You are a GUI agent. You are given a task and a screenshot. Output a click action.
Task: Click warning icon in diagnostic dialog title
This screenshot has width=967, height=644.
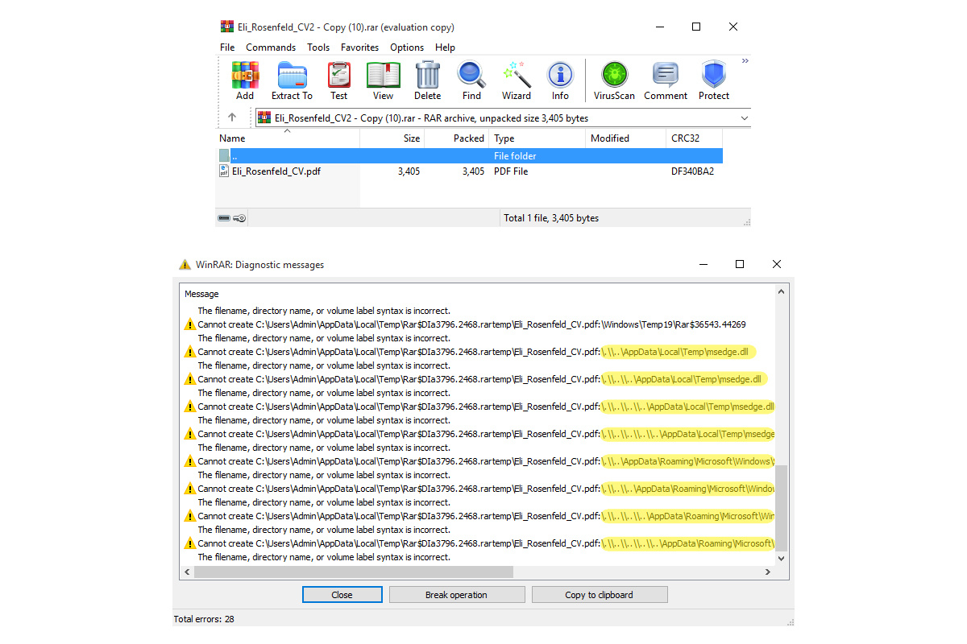[185, 264]
